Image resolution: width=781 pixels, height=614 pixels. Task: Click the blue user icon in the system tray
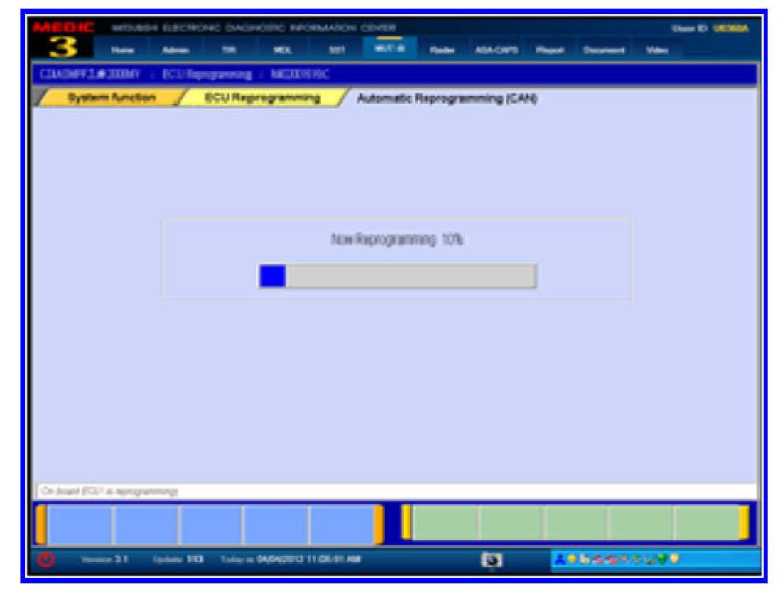click(559, 559)
